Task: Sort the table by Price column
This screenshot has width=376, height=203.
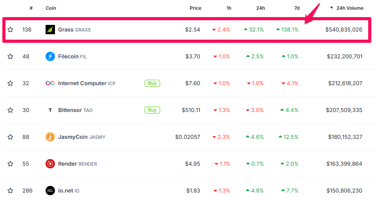Action: (x=195, y=8)
